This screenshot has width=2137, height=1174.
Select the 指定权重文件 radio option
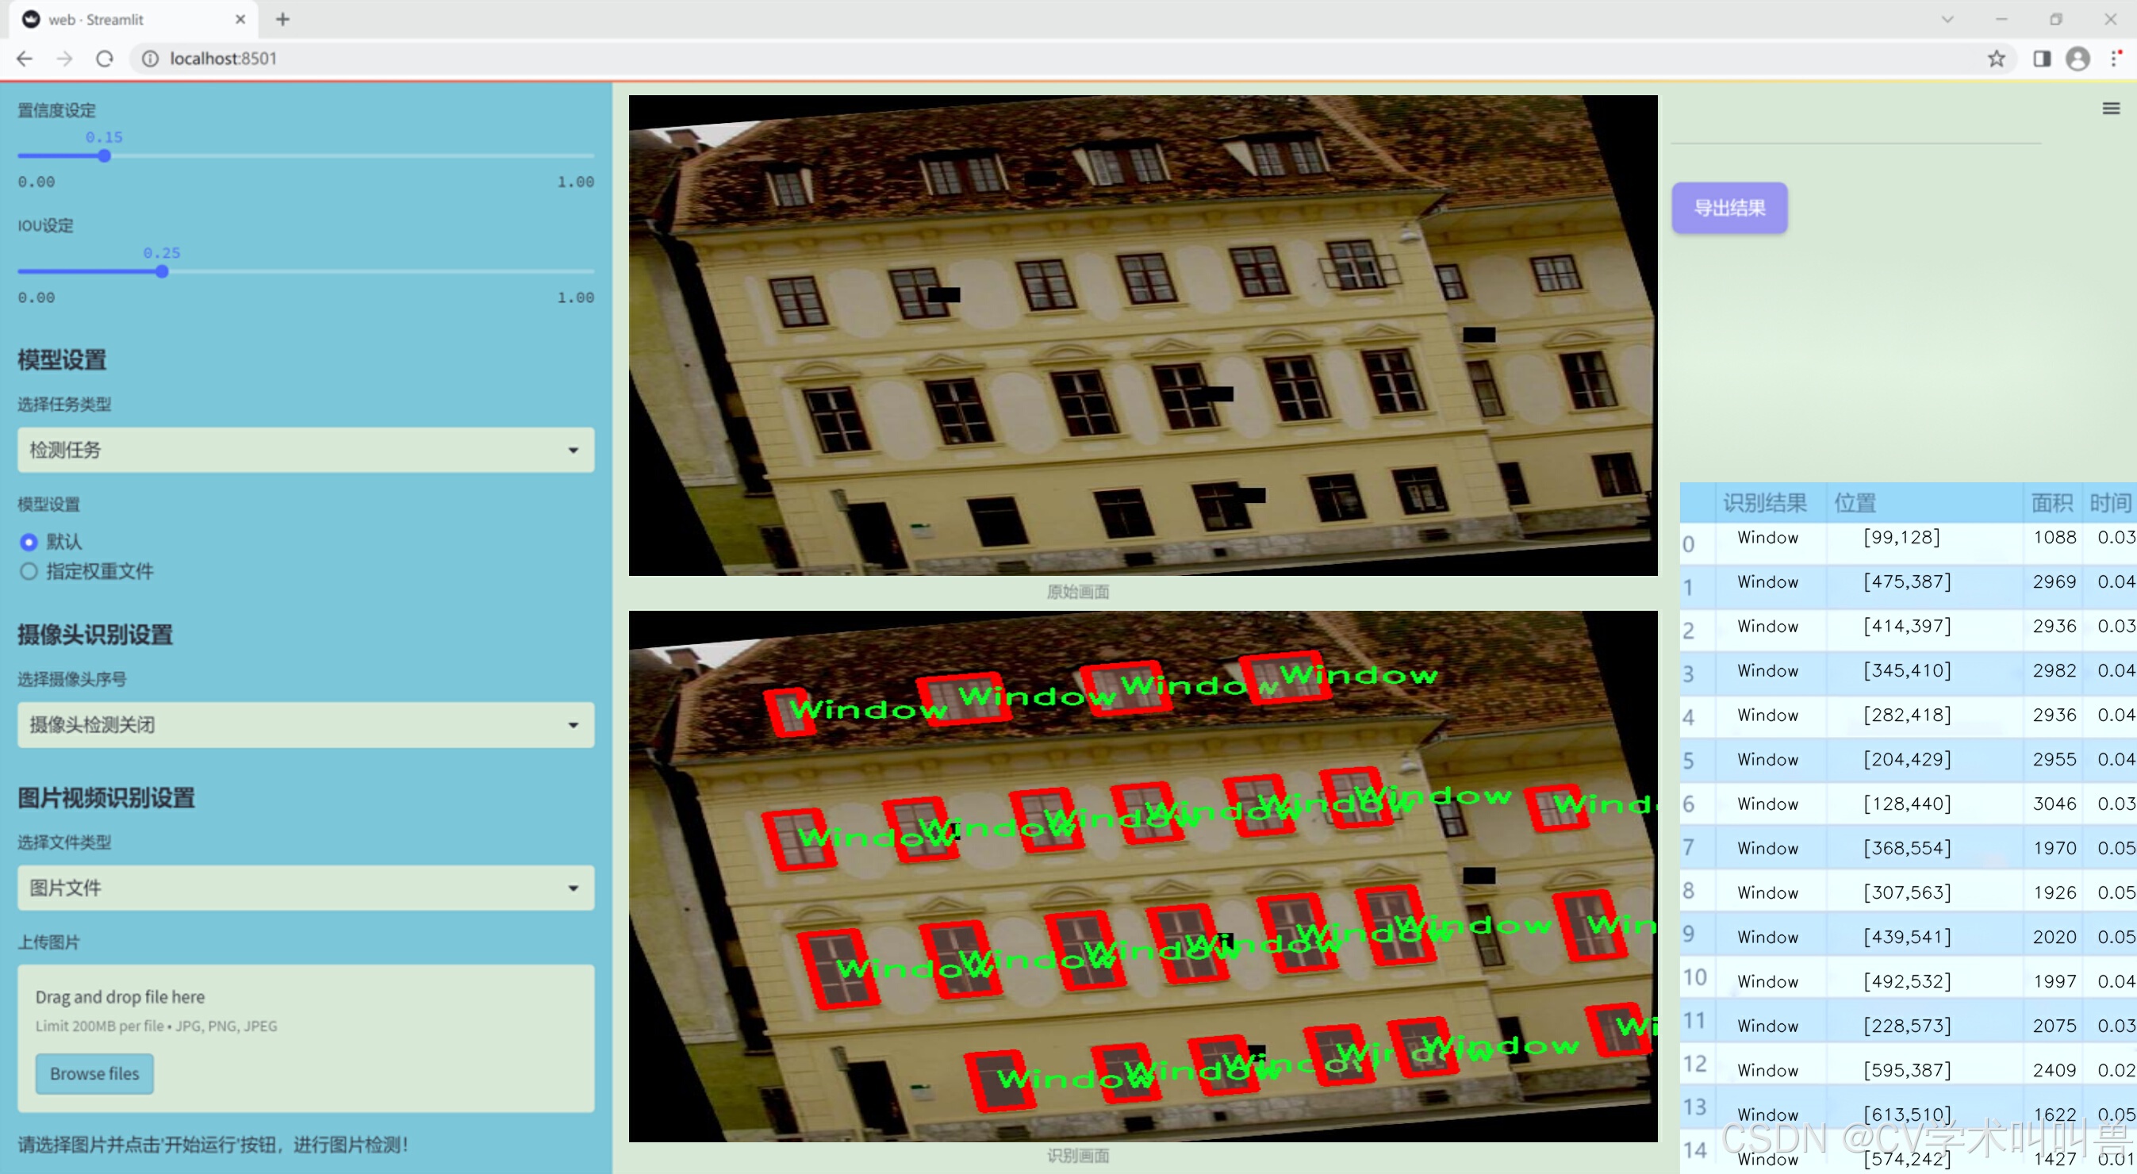(x=29, y=571)
